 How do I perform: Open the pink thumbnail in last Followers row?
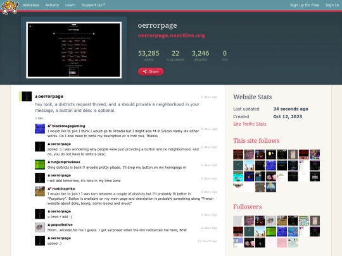(x=282, y=243)
